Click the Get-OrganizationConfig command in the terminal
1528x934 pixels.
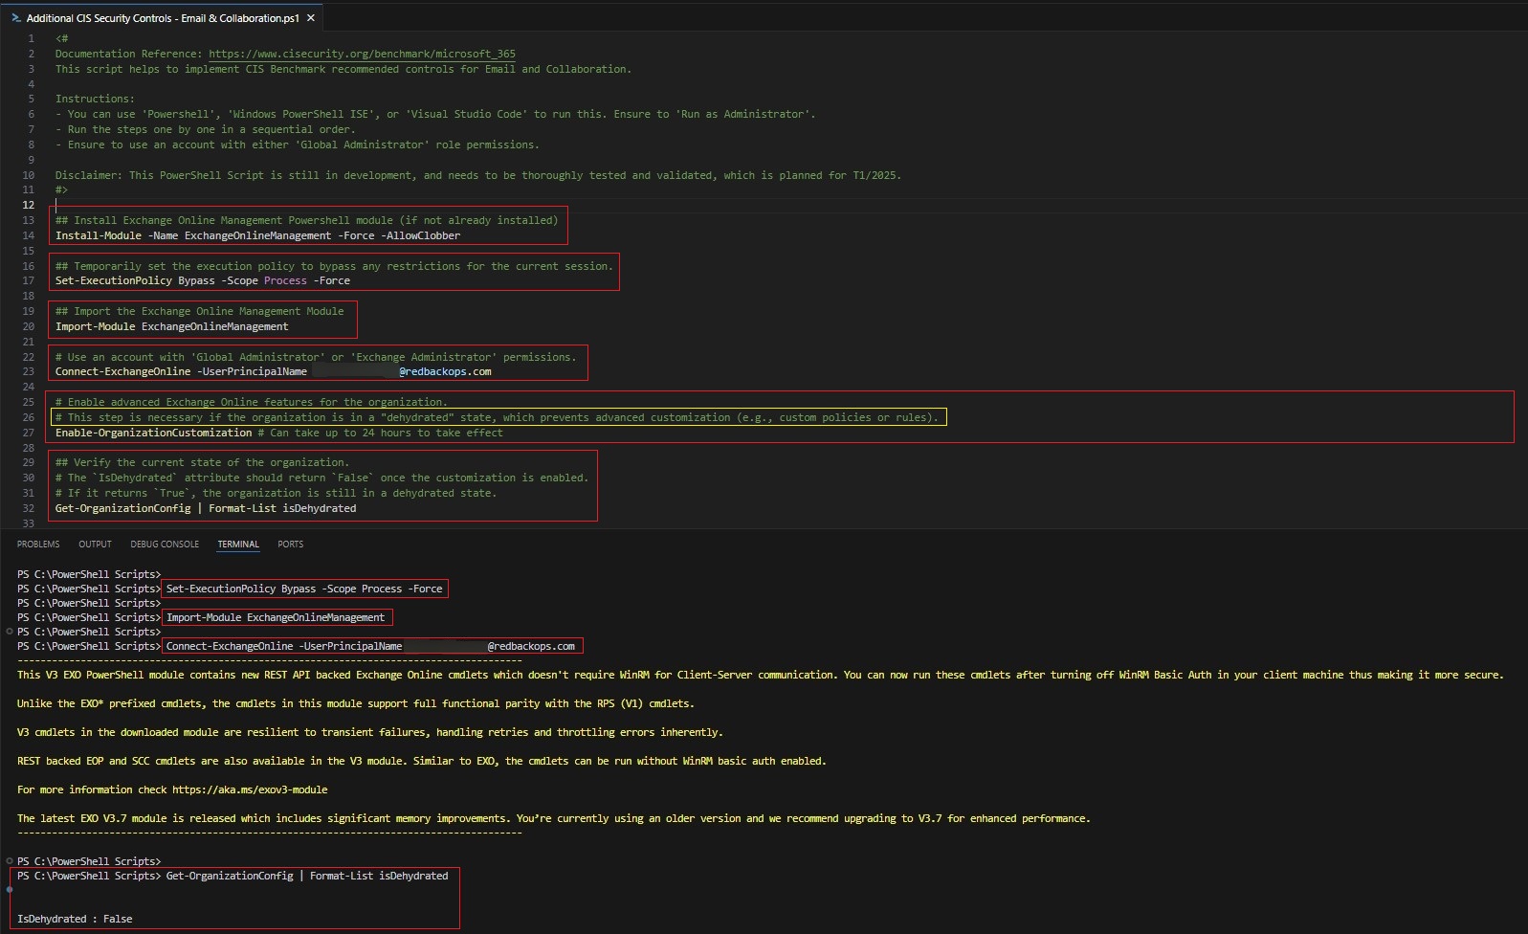(x=307, y=876)
